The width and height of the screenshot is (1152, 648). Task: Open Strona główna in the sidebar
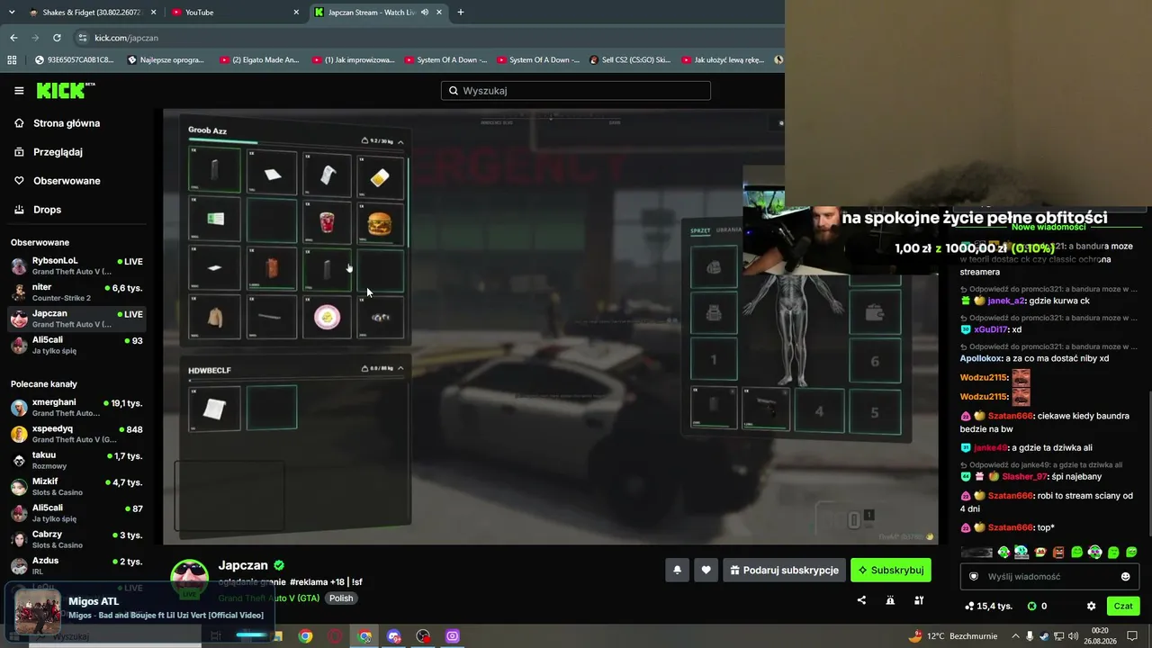tap(67, 123)
